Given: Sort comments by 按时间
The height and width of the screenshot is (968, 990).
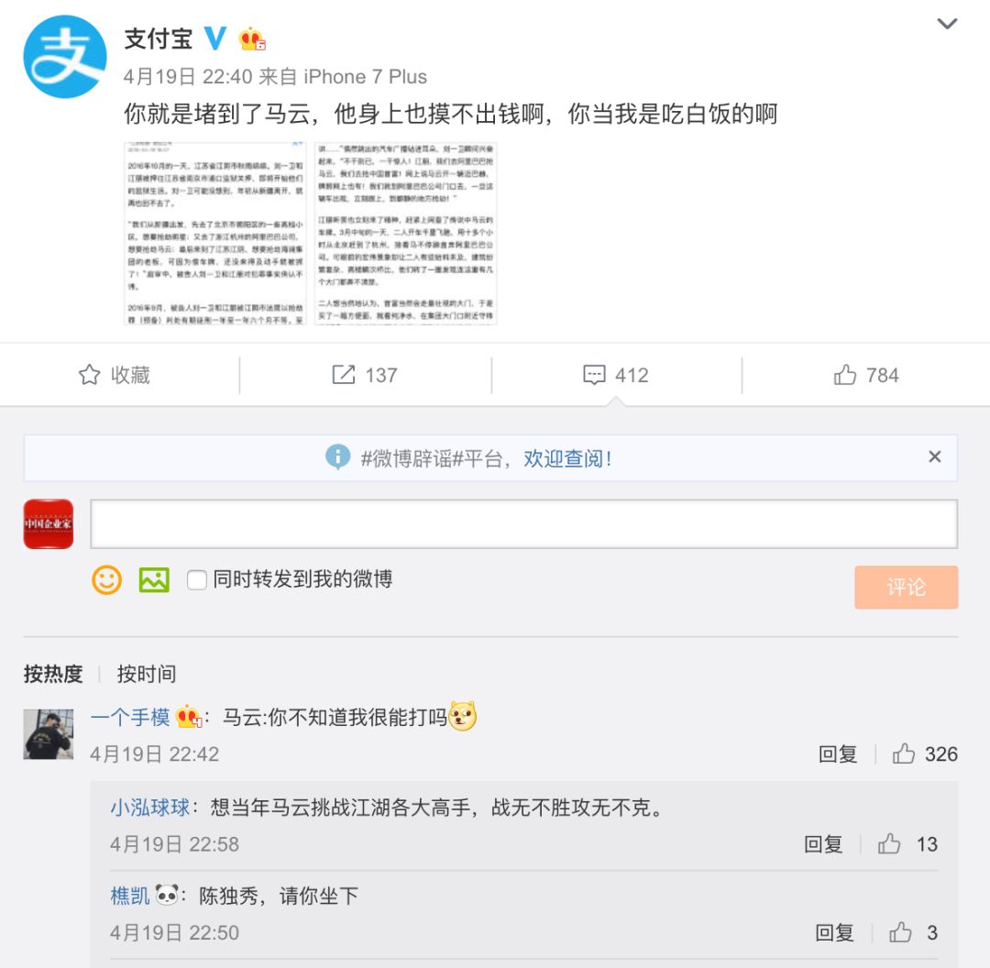Looking at the screenshot, I should [147, 675].
